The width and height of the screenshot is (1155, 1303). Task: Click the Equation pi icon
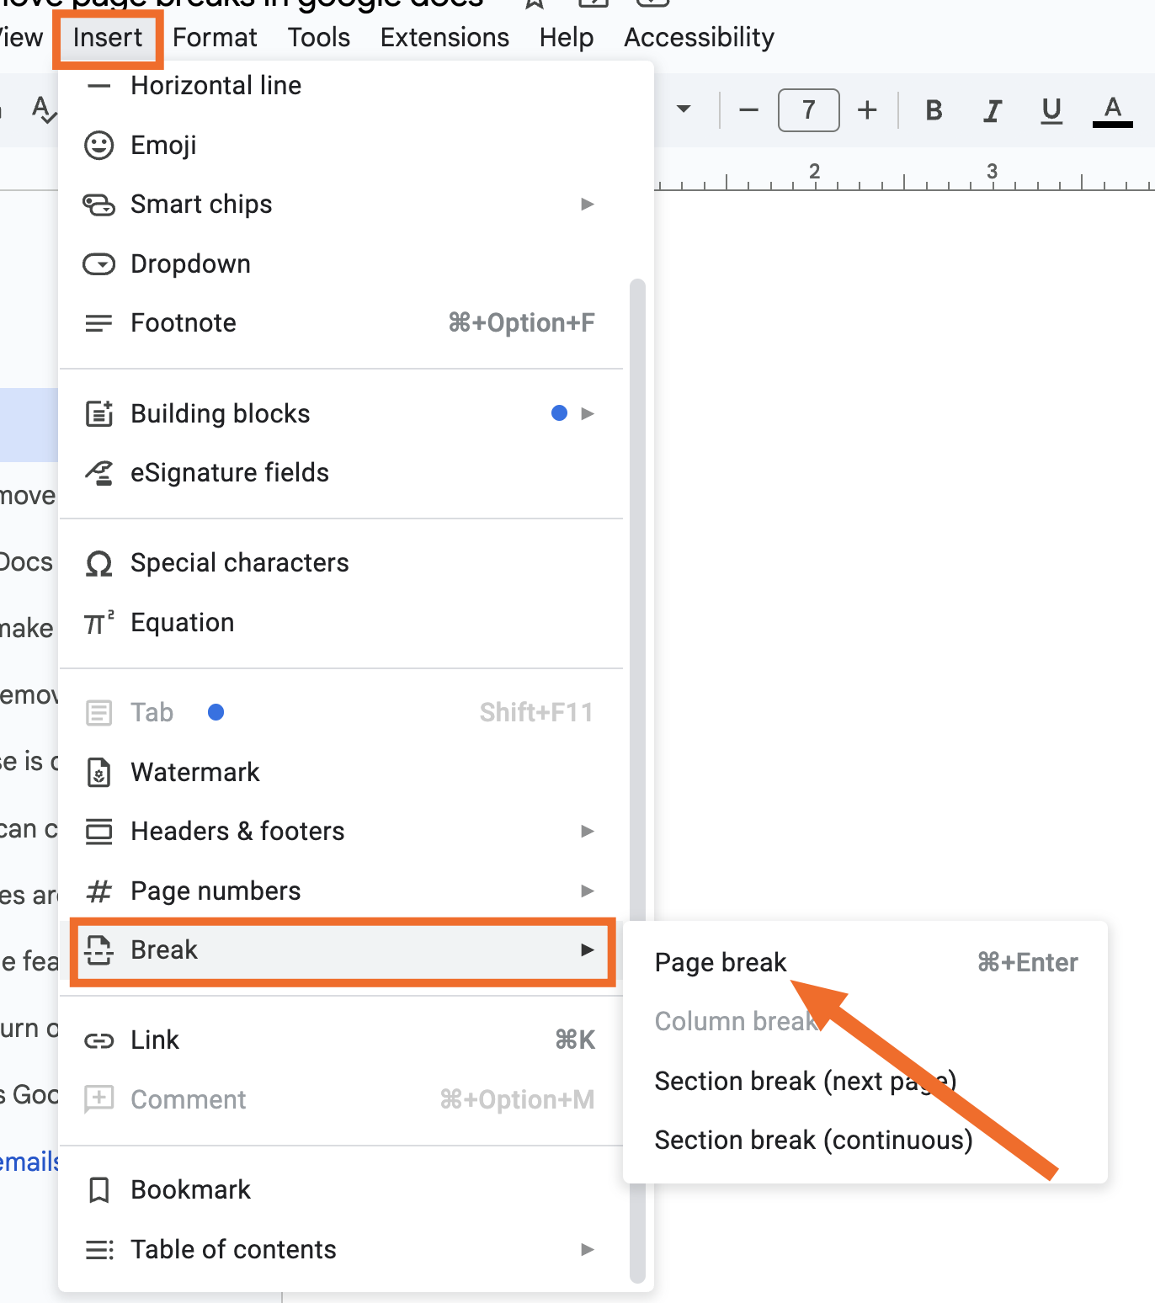(x=98, y=623)
